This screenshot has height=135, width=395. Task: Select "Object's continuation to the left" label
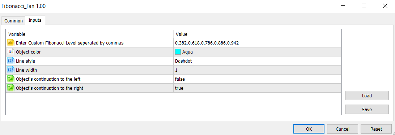[x=48, y=79]
